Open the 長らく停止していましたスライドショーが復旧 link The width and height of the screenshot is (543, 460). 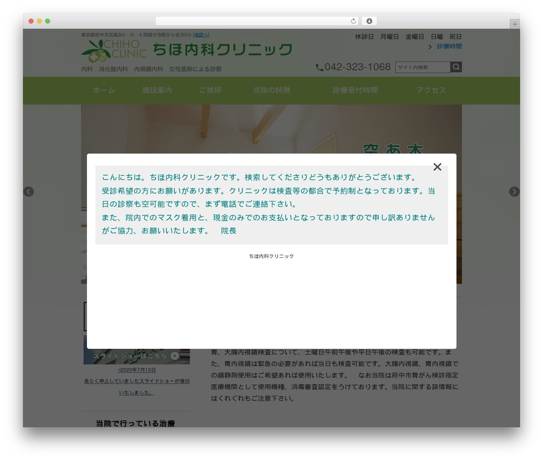[137, 381]
